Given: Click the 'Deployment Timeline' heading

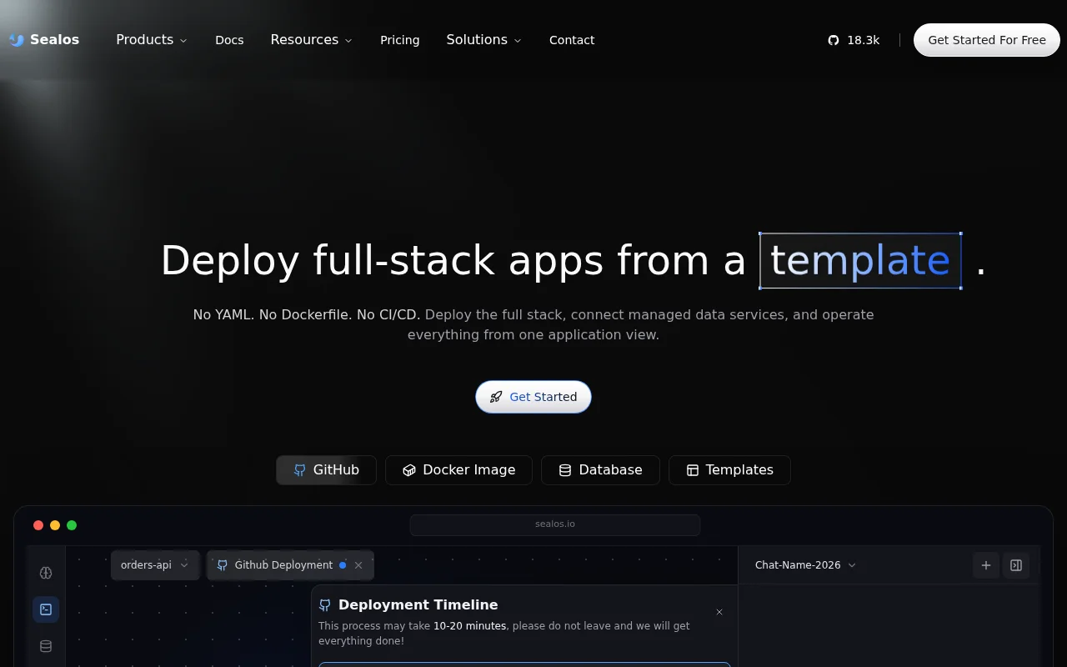Looking at the screenshot, I should pos(418,605).
